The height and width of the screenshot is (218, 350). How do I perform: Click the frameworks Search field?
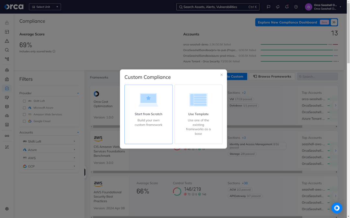pos(317,77)
